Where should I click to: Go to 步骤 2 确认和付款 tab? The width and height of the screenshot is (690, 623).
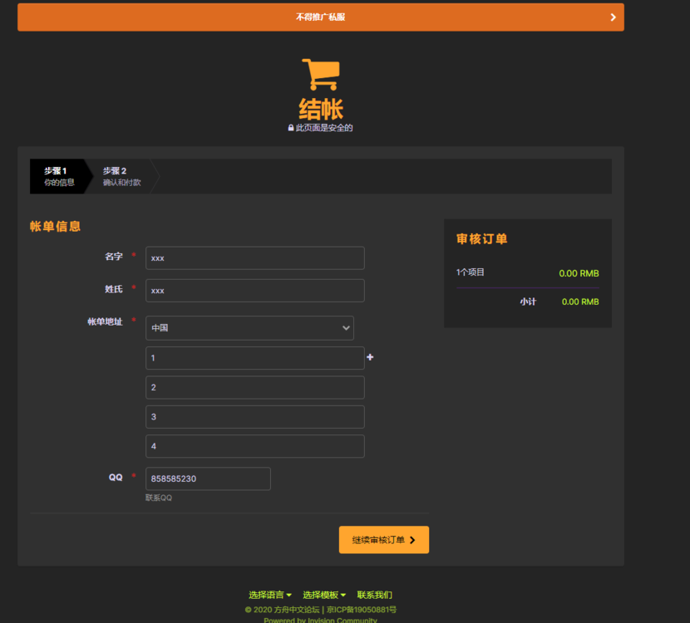(x=121, y=176)
